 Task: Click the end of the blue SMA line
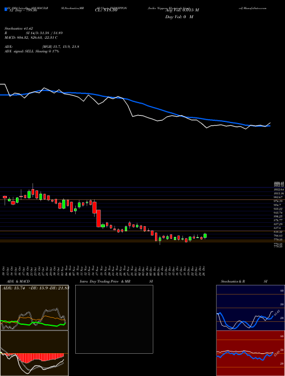pos(270,126)
